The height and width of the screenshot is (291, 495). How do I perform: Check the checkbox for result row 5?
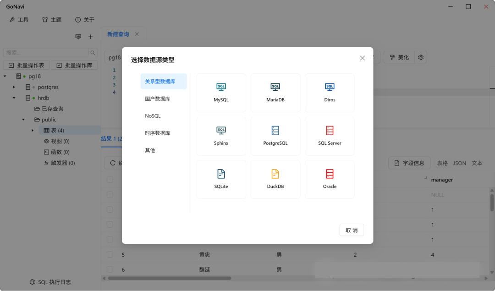click(x=109, y=254)
